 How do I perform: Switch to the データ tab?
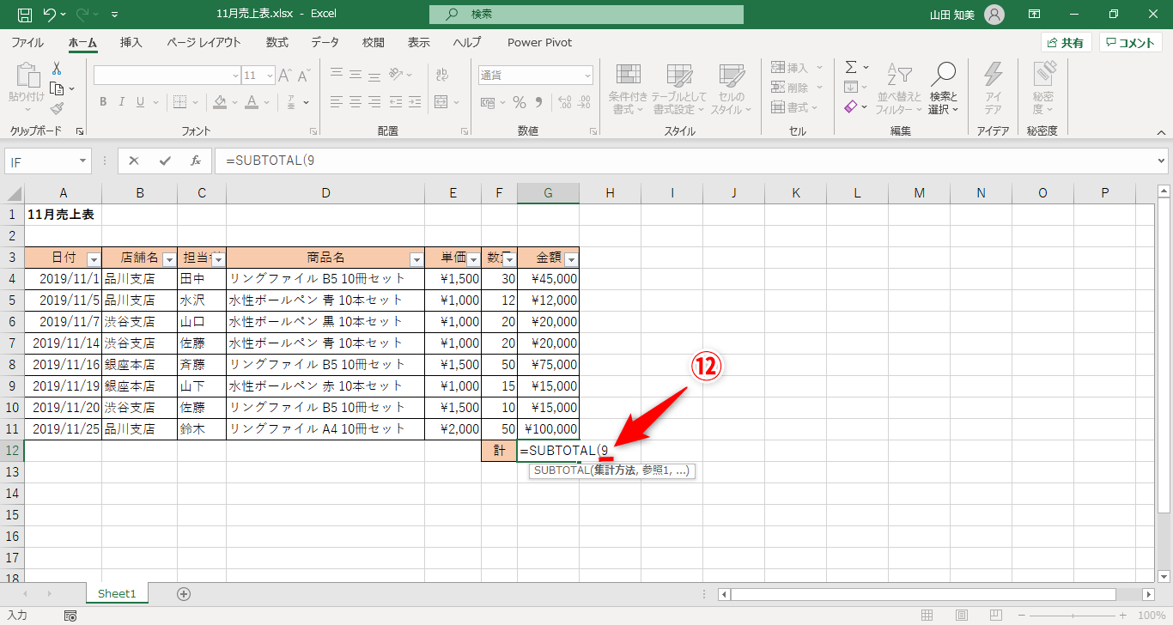click(x=325, y=42)
